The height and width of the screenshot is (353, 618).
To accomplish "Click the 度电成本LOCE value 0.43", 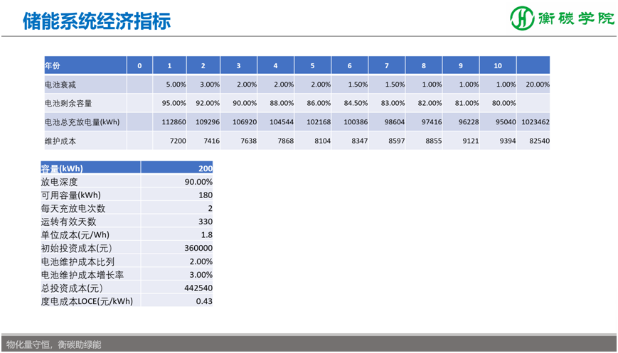I will click(203, 301).
